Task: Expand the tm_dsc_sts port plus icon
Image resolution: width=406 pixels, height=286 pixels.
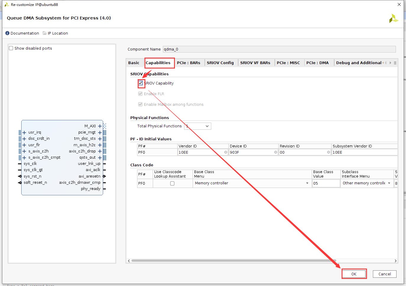Action: click(x=100, y=139)
